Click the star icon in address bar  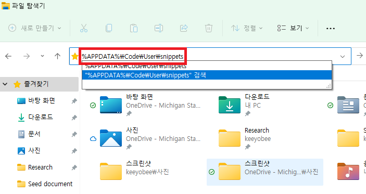point(74,56)
